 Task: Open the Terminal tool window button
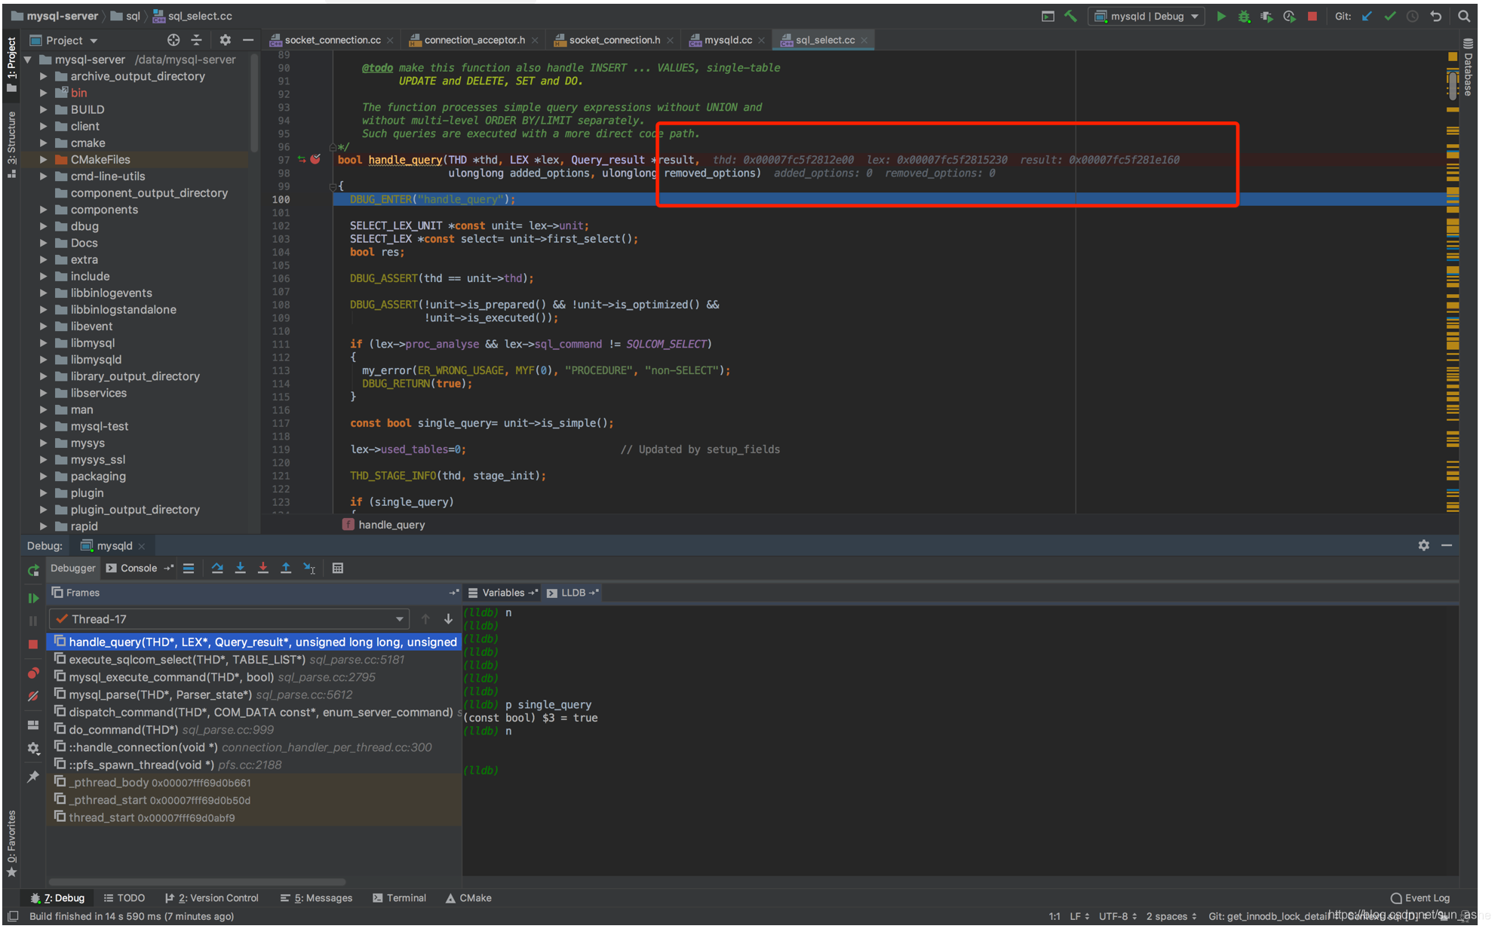(400, 898)
